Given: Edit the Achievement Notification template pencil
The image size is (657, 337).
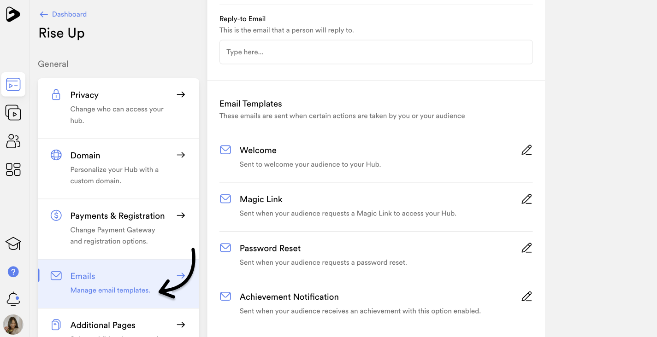Looking at the screenshot, I should pos(527,296).
